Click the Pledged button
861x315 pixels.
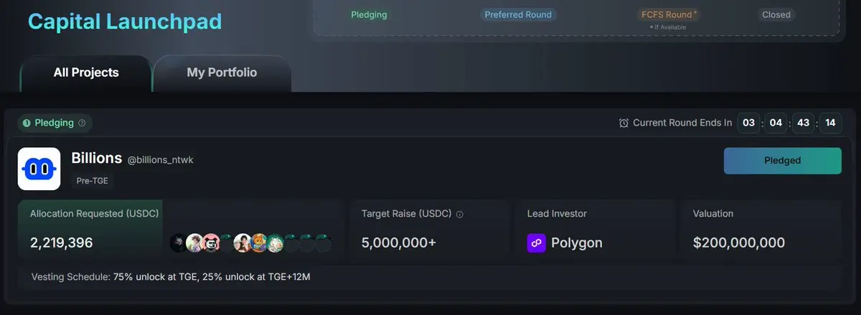[x=782, y=161]
